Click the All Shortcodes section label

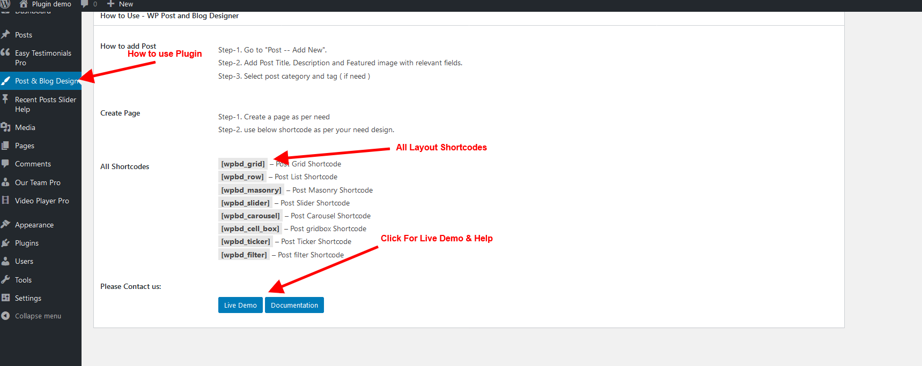[x=124, y=166]
